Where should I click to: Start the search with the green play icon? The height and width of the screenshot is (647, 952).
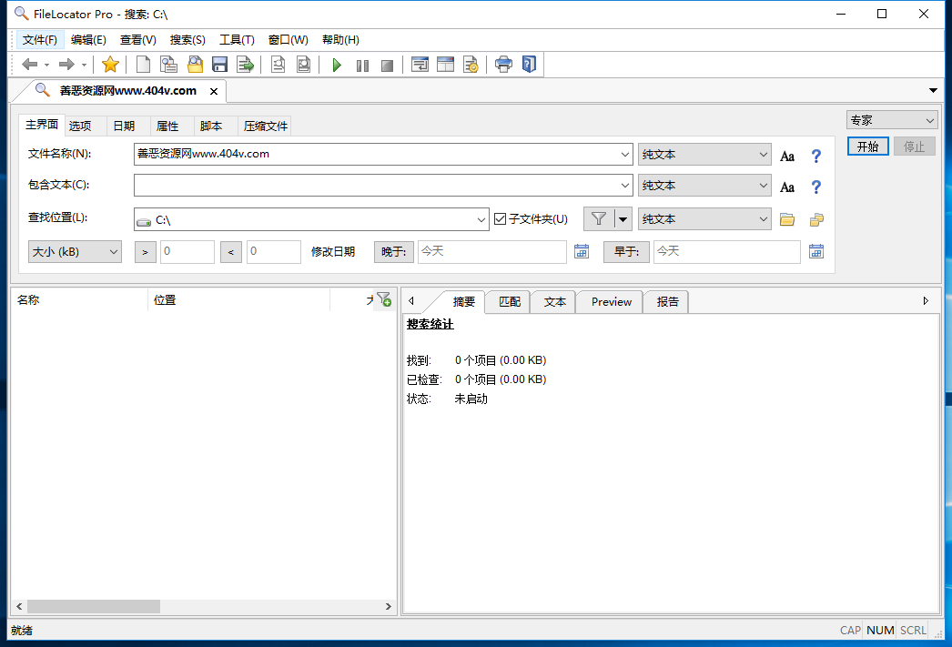pyautogui.click(x=336, y=64)
